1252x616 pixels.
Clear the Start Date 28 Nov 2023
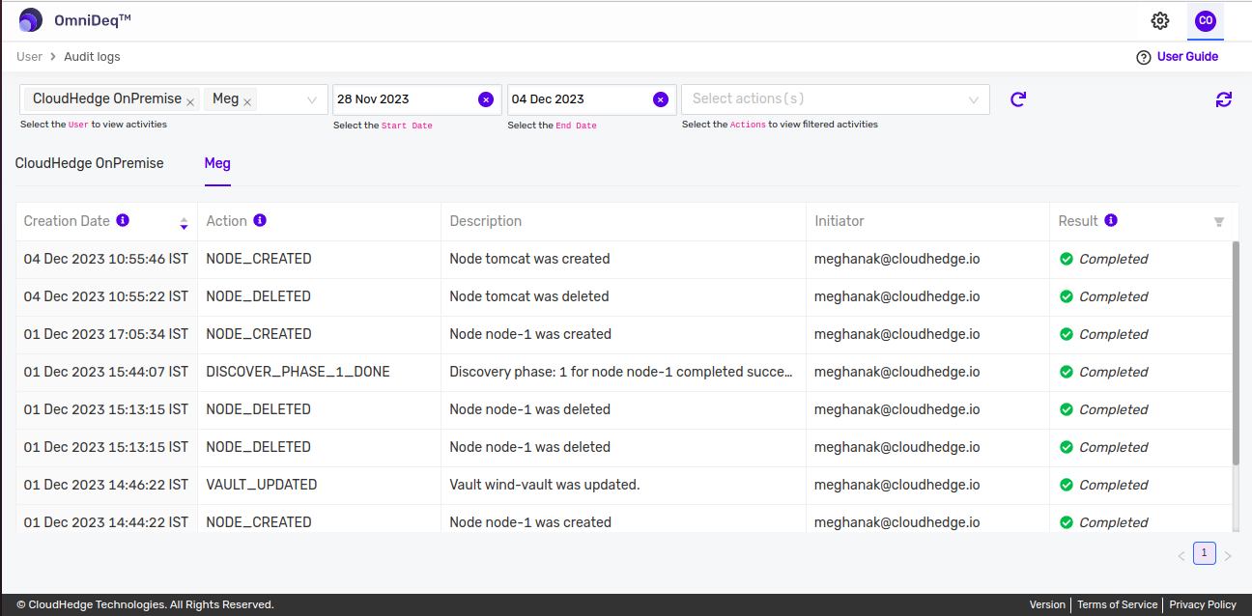[x=486, y=99]
